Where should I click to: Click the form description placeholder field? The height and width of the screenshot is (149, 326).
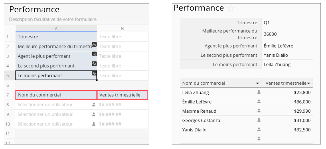[x=53, y=19]
